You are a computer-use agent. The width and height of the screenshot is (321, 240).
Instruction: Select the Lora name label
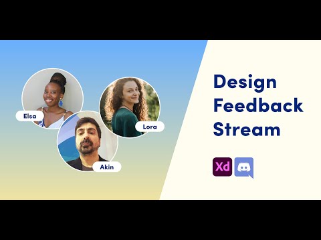click(x=150, y=127)
